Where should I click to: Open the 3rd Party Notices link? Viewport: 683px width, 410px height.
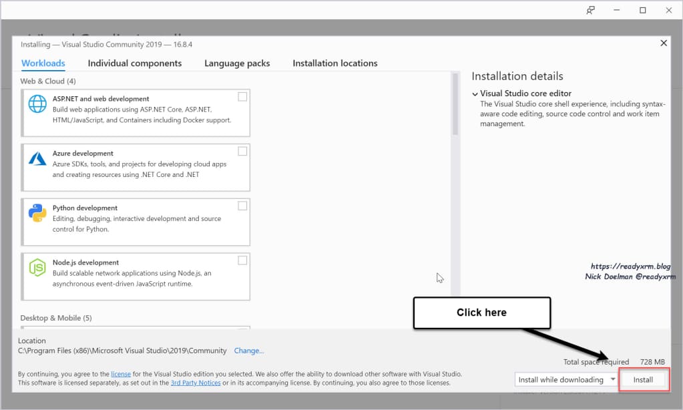pos(195,383)
